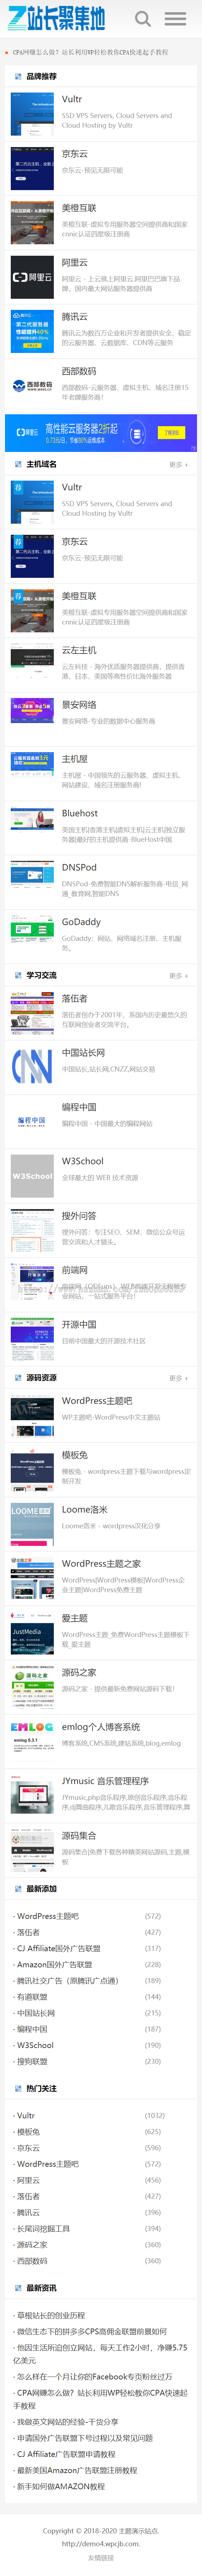
Task: Click the 站长聚集地 site logo
Action: pyautogui.click(x=56, y=18)
